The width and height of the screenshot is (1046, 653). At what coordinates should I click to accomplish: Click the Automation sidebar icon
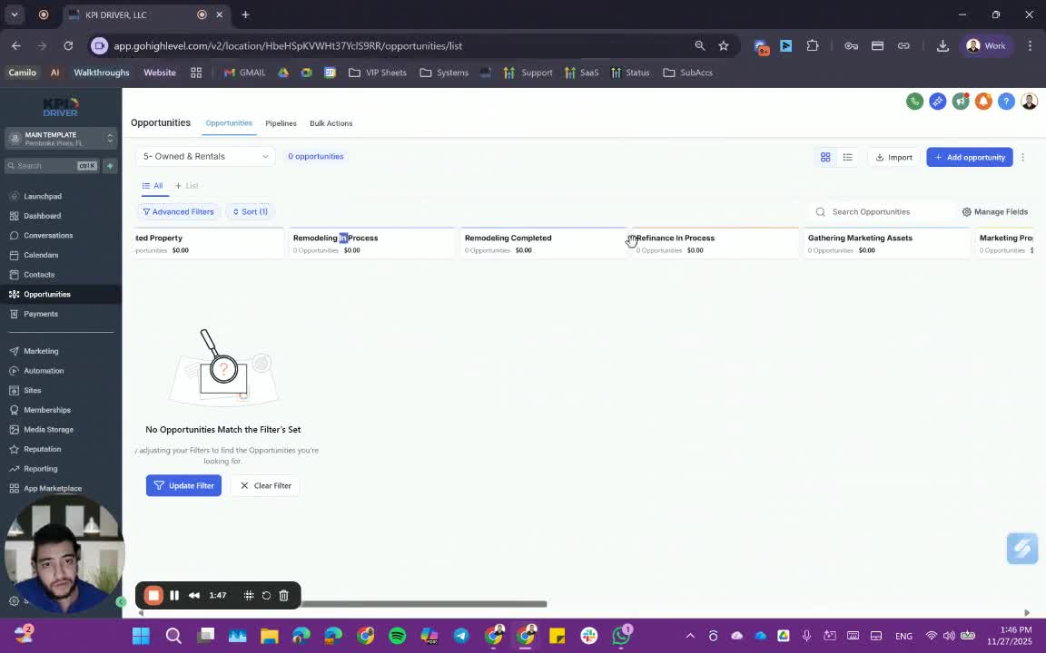pyautogui.click(x=14, y=370)
